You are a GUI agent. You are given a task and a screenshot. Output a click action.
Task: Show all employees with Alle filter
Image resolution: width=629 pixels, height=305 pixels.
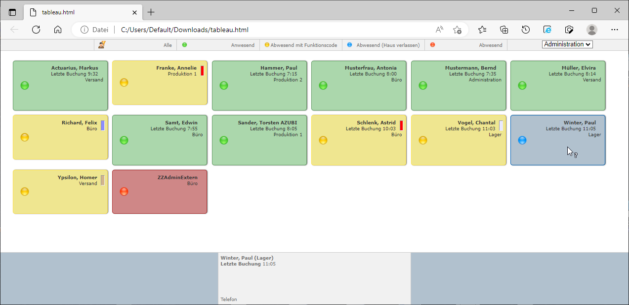coord(168,45)
